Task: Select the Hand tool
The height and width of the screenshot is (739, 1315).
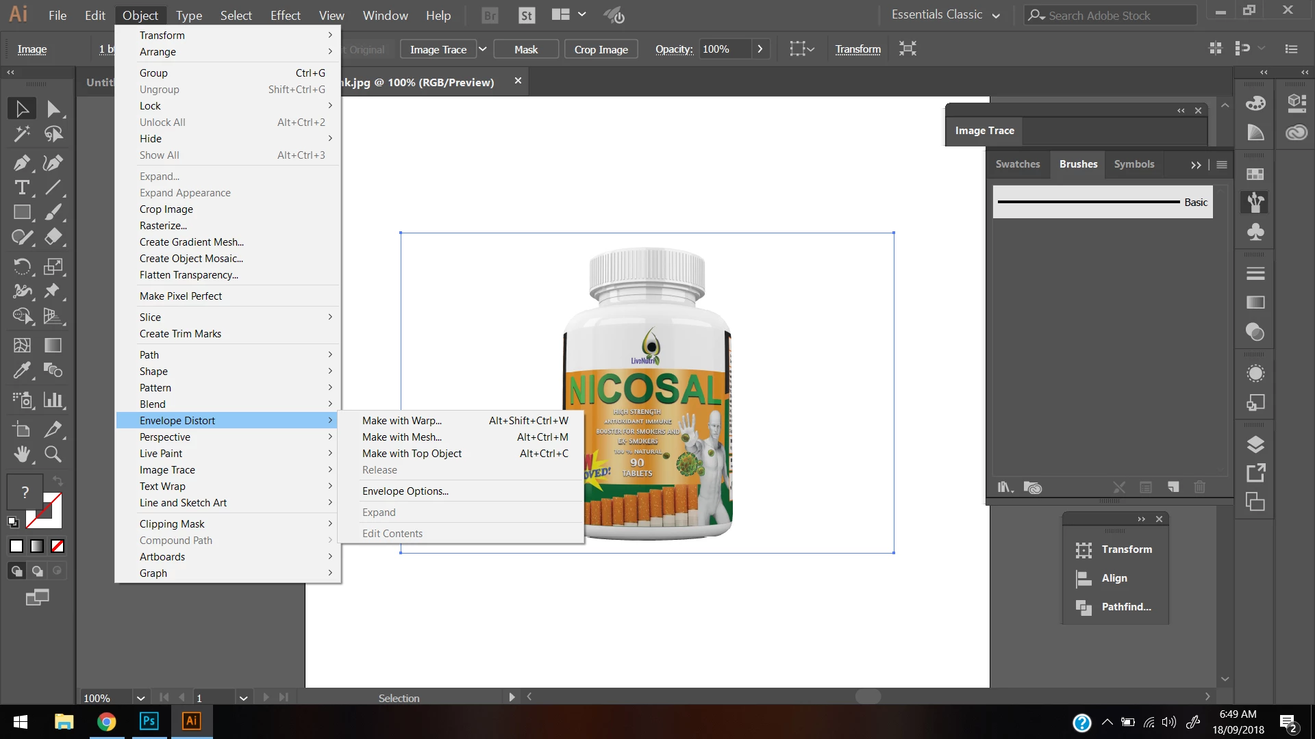Action: [21, 454]
